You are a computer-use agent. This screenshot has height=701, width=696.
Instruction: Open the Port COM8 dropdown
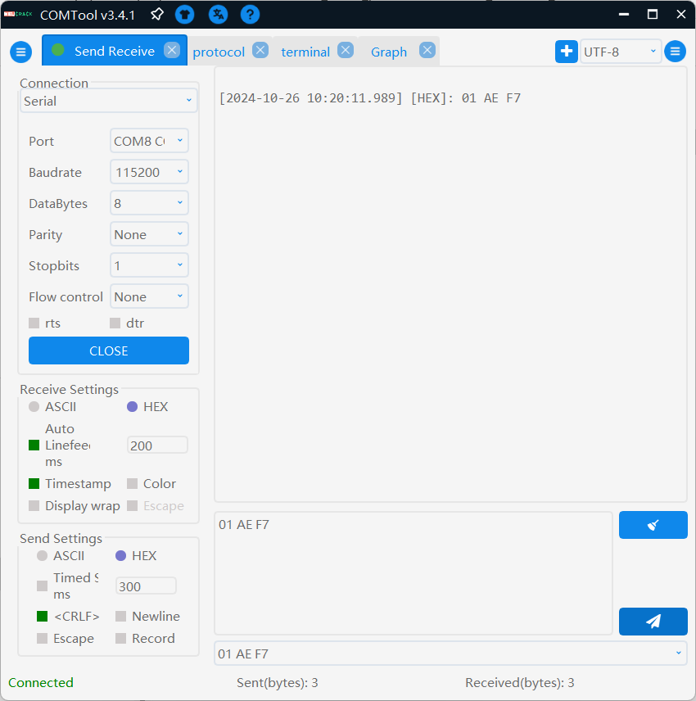[149, 141]
